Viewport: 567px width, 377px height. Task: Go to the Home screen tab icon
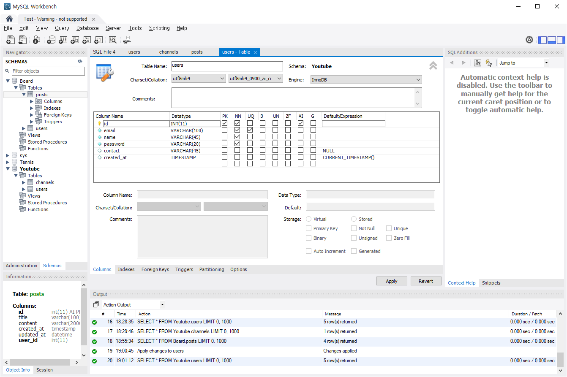pyautogui.click(x=9, y=19)
